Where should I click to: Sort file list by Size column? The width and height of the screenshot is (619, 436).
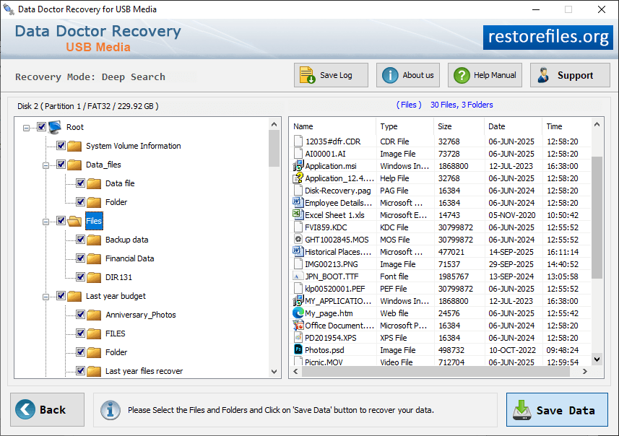click(x=459, y=126)
